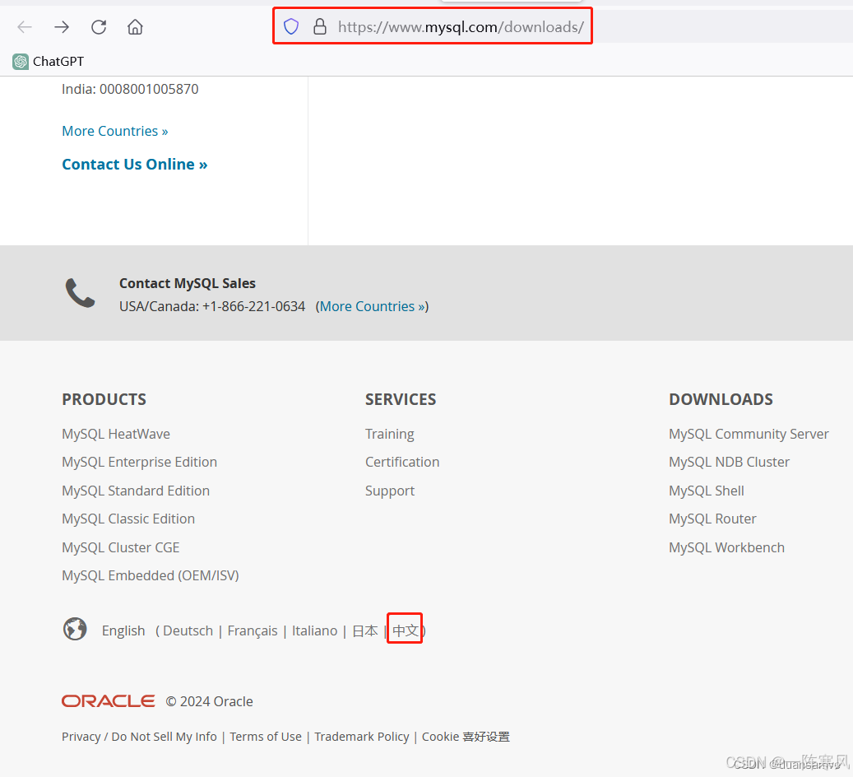Open MySQL Standard Edition link
This screenshot has width=853, height=777.
click(x=136, y=491)
